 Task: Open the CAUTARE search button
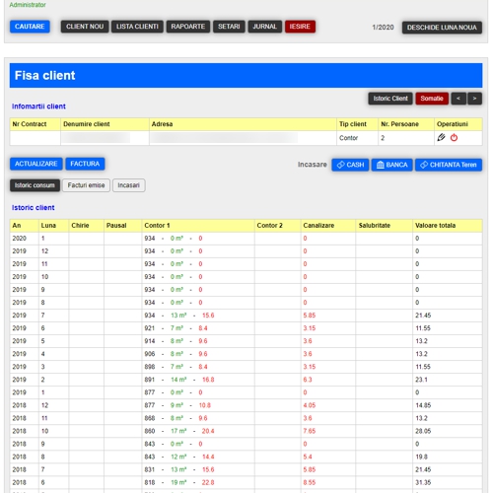coord(30,27)
